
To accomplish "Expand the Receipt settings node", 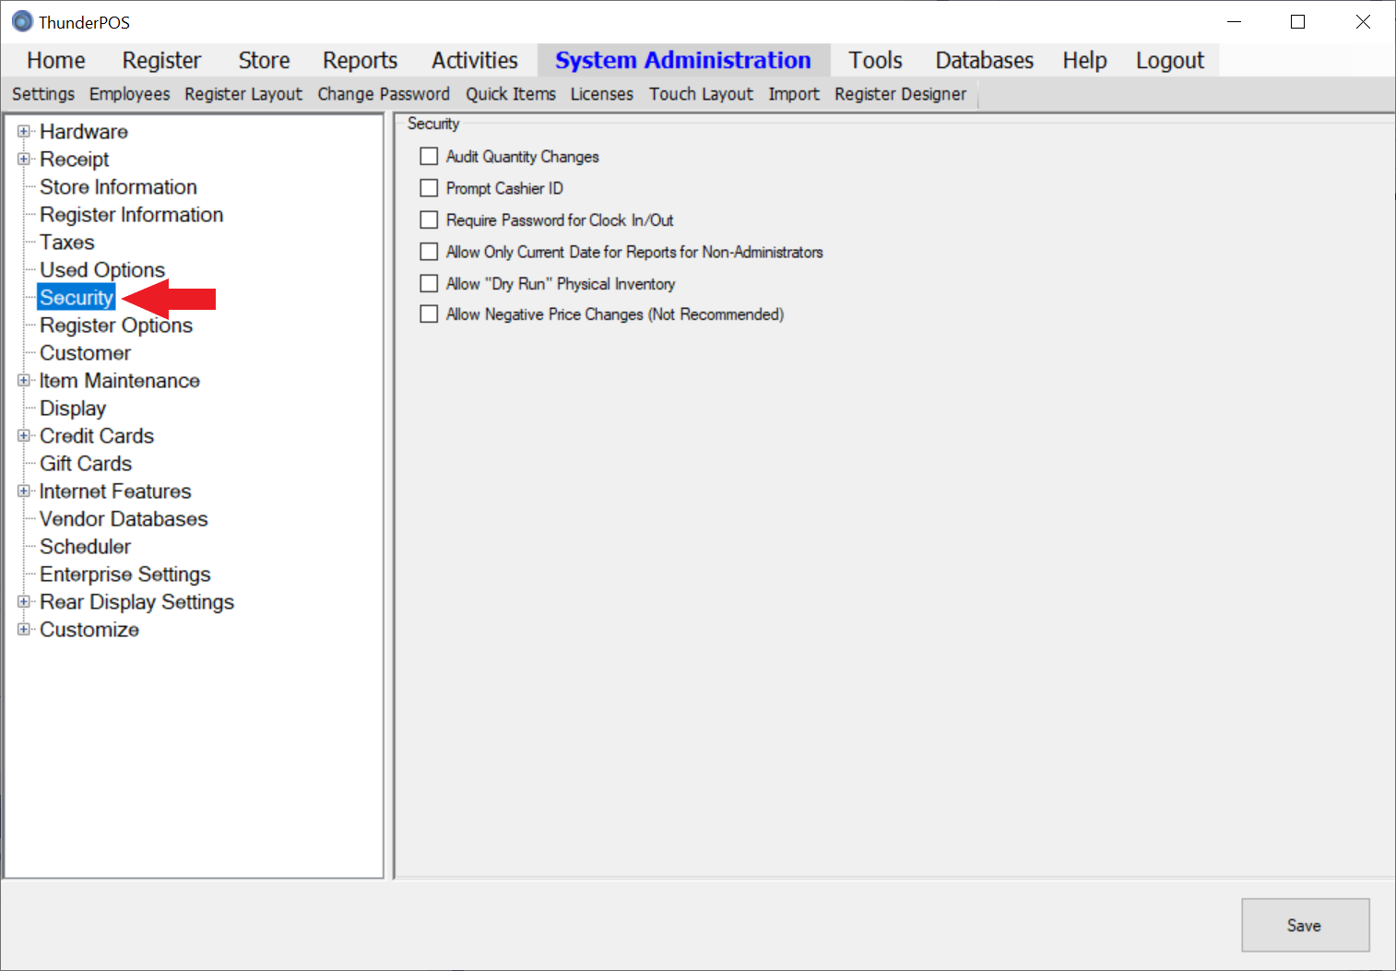I will (24, 160).
